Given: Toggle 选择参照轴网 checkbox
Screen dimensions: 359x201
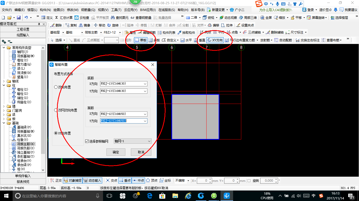Looking at the screenshot, I should point(87,141).
